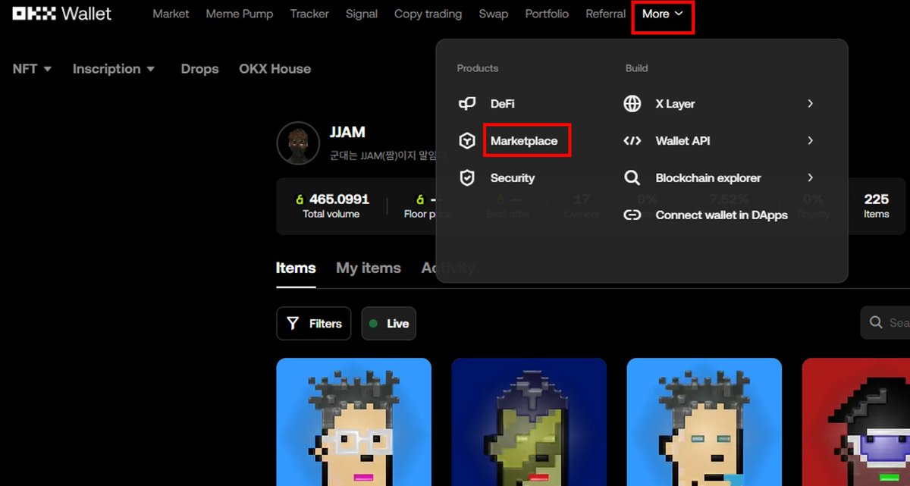Click the Connect wallet link icon

point(632,215)
